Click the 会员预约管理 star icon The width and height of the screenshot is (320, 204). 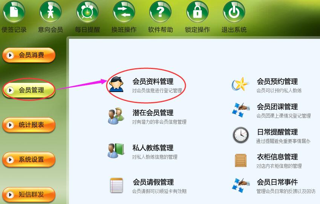point(240,84)
